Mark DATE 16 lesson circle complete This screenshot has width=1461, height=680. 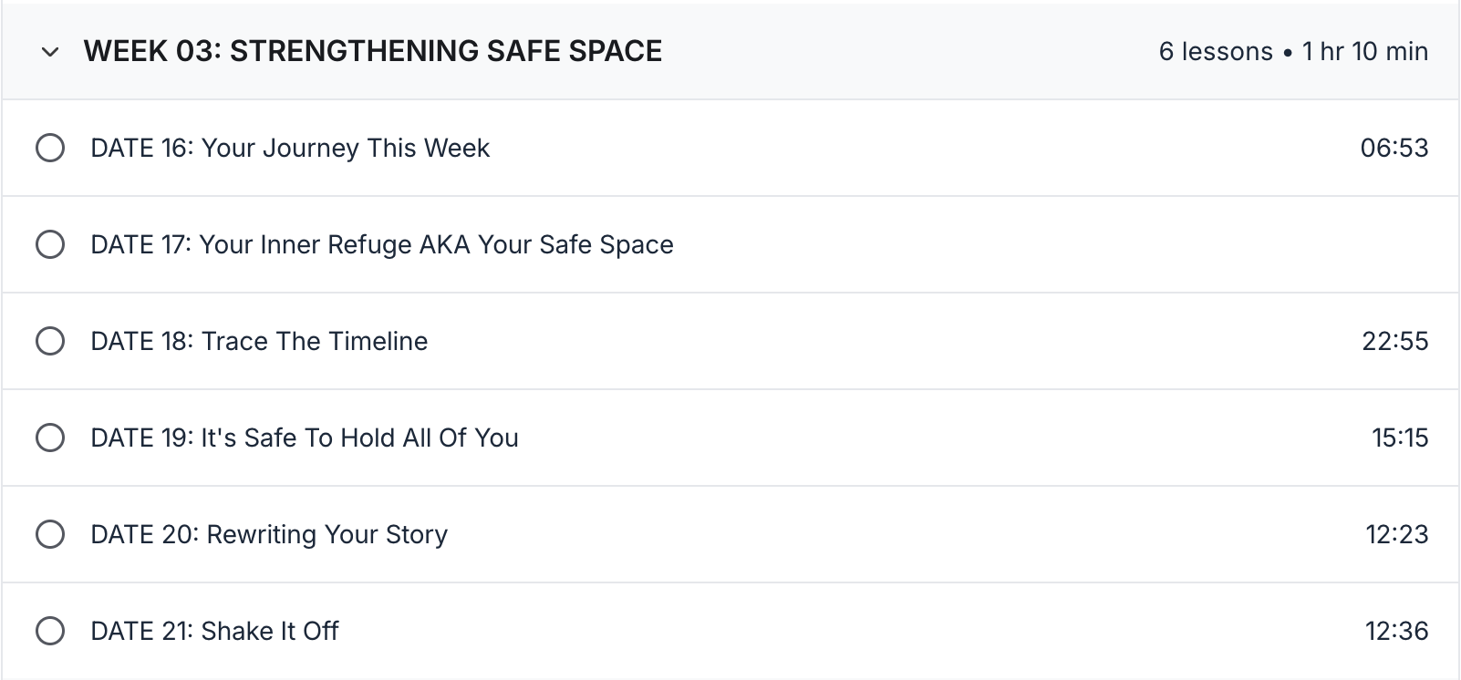tap(50, 148)
